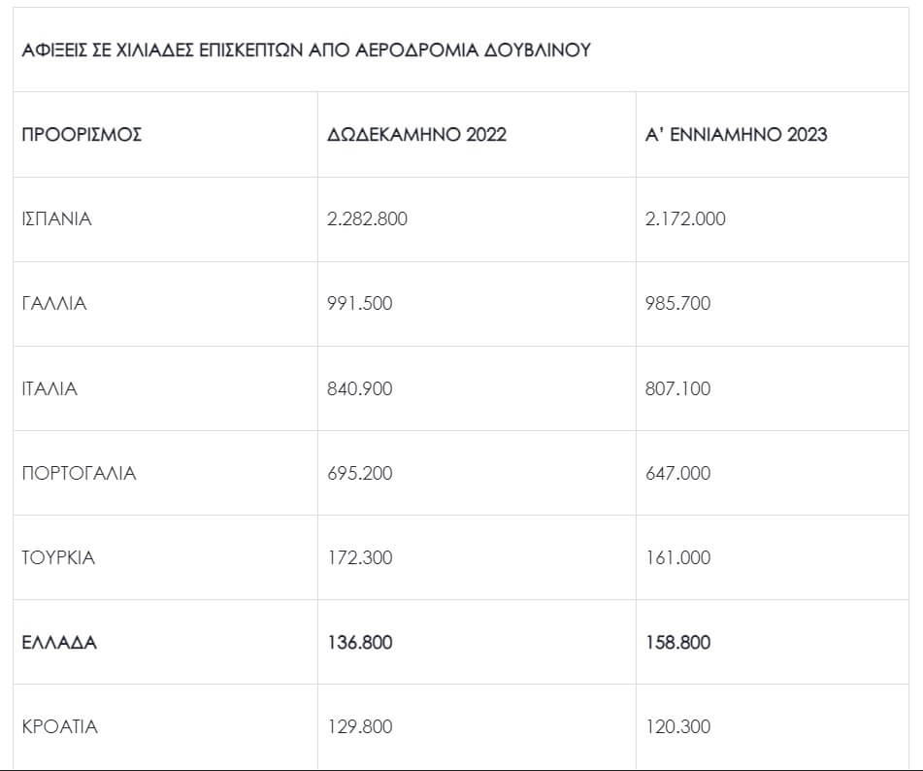Click the 2.282.800 value cell
Screen dimensions: 923x771
[368, 219]
